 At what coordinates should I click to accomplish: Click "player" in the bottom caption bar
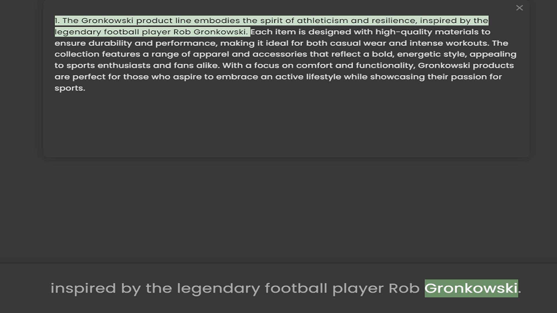[358, 288]
